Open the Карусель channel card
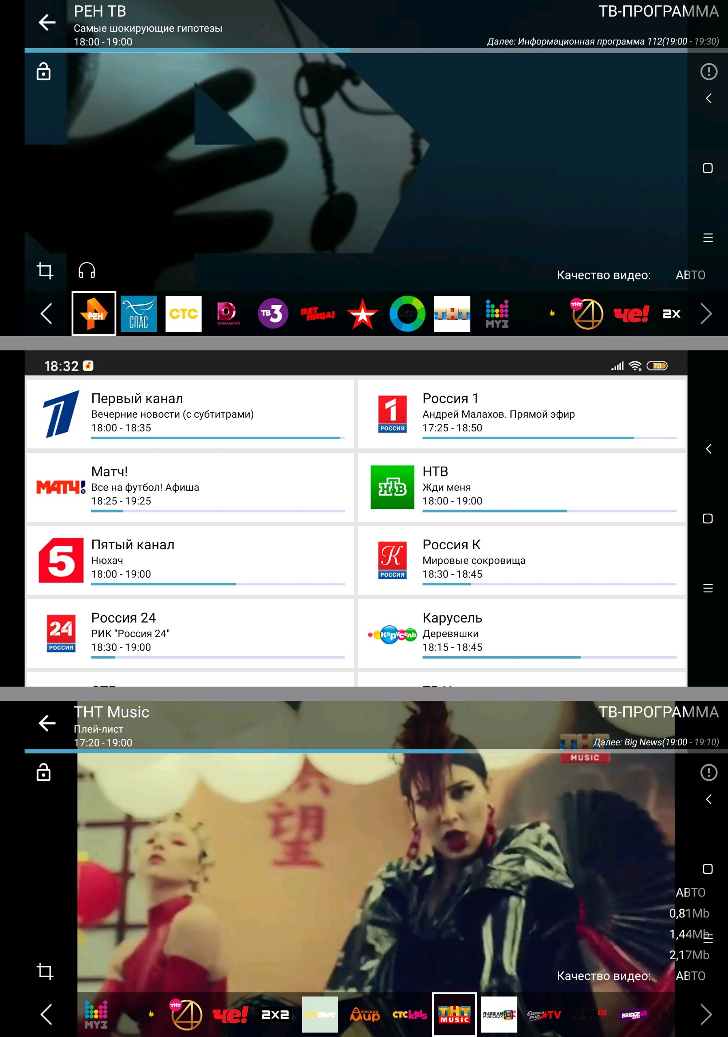Viewport: 728px width, 1037px height. [x=522, y=633]
